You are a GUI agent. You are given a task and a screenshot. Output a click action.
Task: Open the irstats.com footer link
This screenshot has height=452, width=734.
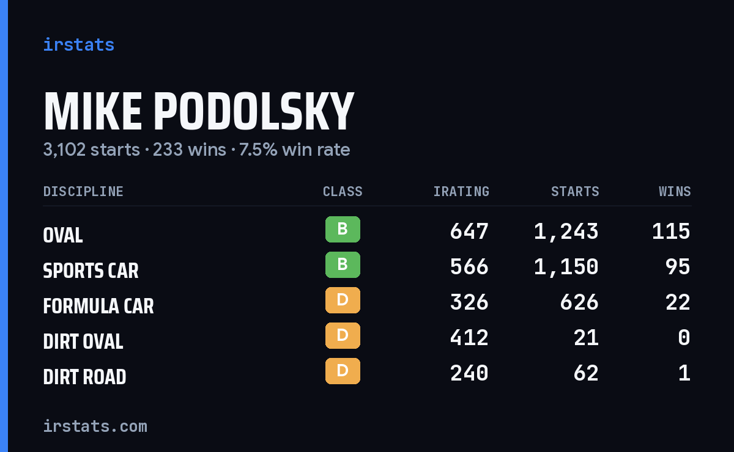(95, 426)
